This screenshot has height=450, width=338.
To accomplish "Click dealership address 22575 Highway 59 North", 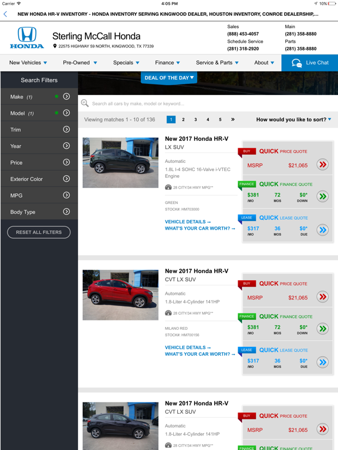I will [106, 46].
